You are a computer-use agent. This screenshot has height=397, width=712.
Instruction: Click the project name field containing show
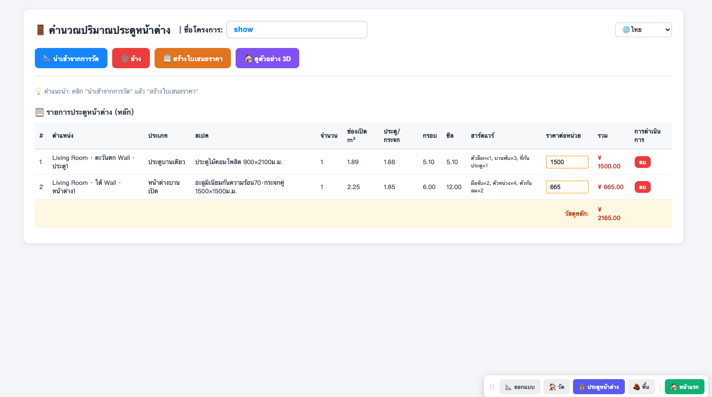297,30
